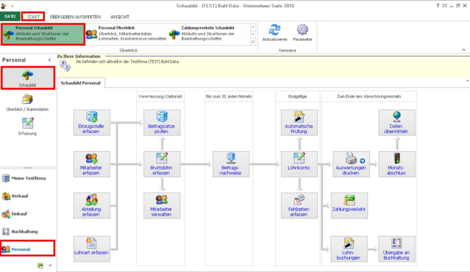Click Aktualisieren refresh icon in ribbon
Image resolution: width=470 pixels, height=272 pixels.
pyautogui.click(x=275, y=32)
